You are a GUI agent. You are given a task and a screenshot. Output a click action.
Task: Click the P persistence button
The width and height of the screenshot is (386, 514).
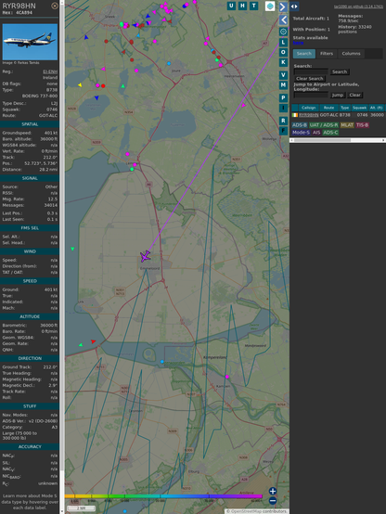click(283, 98)
